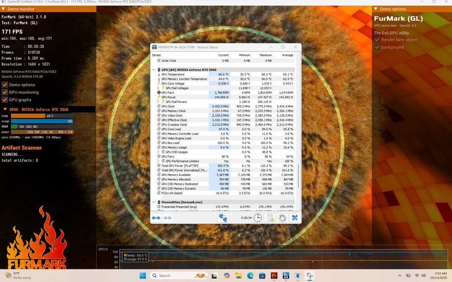
Task: Open Task View from the taskbar
Action: pyautogui.click(x=214, y=276)
